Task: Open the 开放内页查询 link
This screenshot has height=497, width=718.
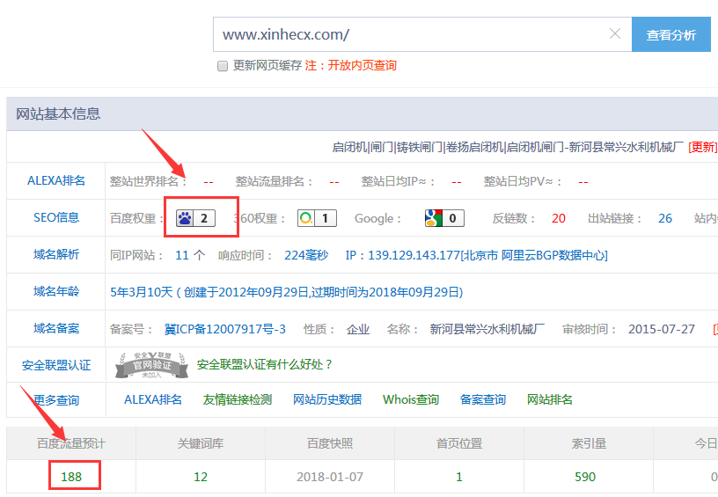Action: [x=362, y=66]
